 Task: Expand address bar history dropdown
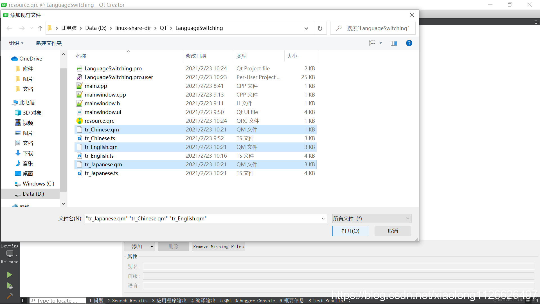(306, 28)
